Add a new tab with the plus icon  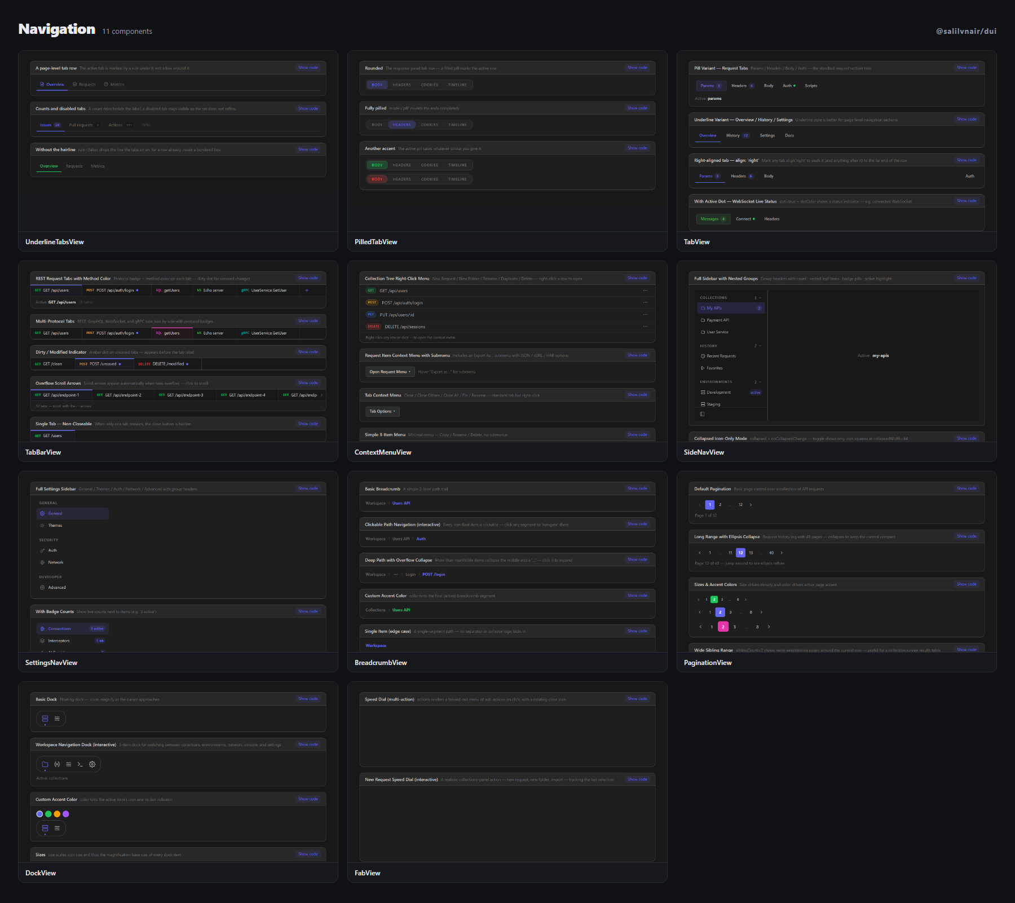[x=307, y=290]
